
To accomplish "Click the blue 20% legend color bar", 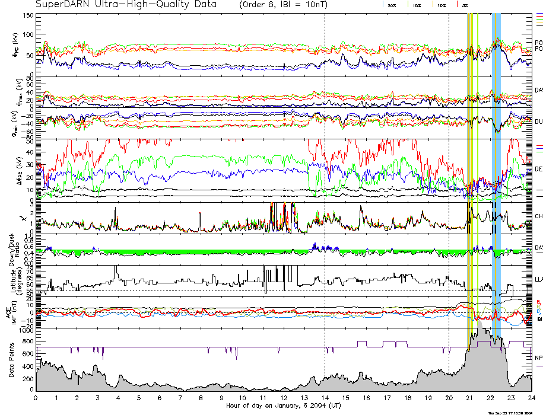I will pyautogui.click(x=383, y=5).
